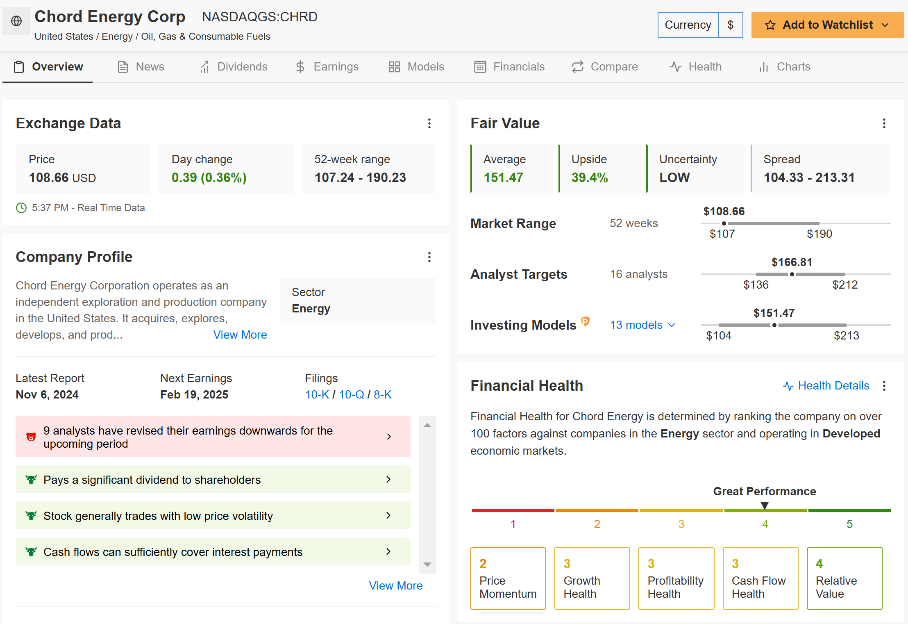Expand the analysts revised earnings downwards row

tap(213, 437)
